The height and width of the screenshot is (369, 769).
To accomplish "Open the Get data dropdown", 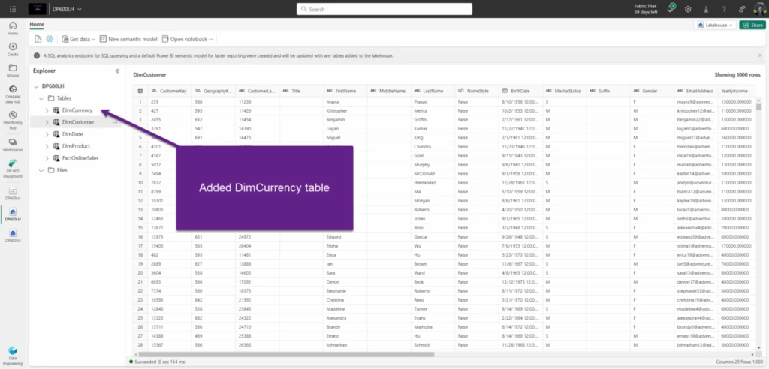I will 78,39.
